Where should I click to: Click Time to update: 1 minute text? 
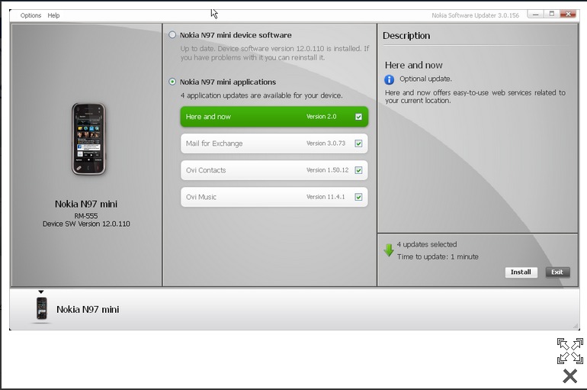tap(438, 256)
